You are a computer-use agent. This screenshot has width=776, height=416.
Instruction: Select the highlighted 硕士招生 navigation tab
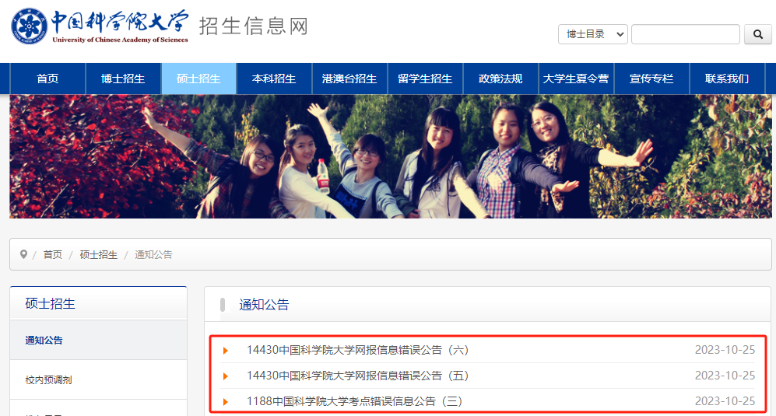coord(198,79)
